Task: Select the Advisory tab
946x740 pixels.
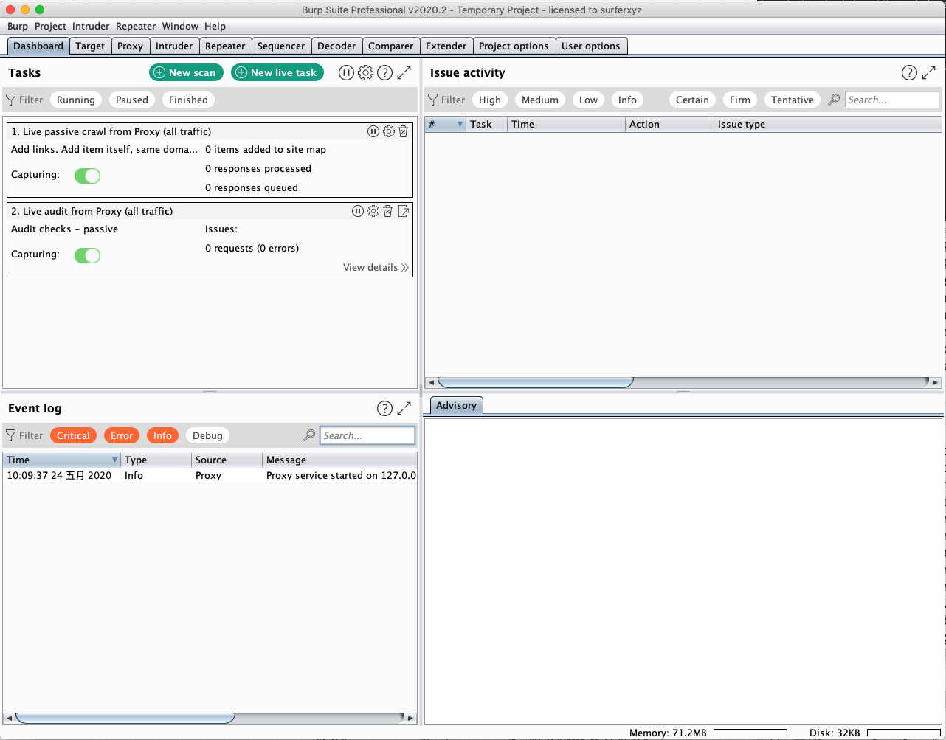Action: 456,405
